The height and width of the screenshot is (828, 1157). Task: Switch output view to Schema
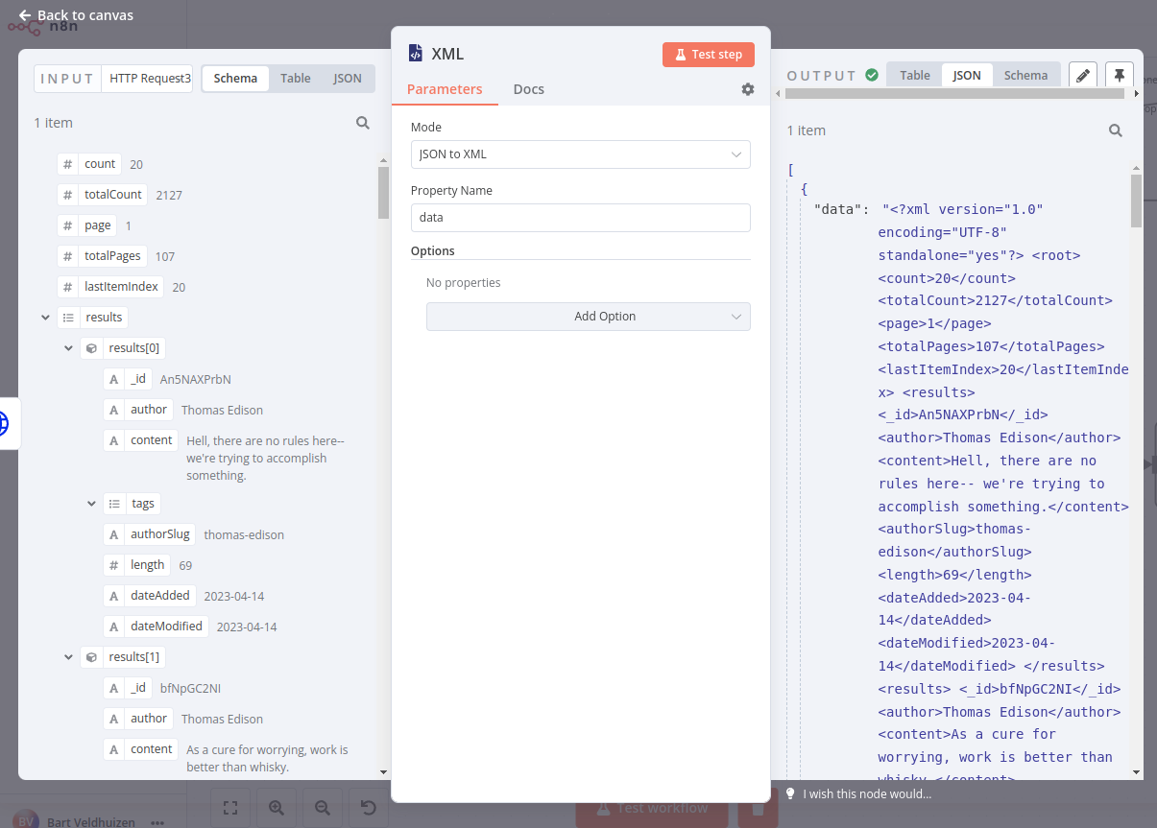[1025, 74]
